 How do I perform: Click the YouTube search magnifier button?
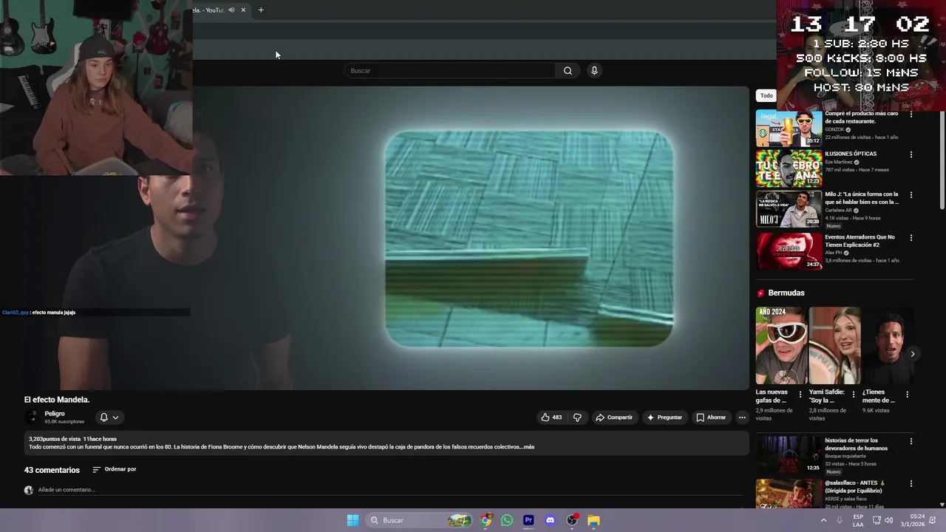click(568, 71)
